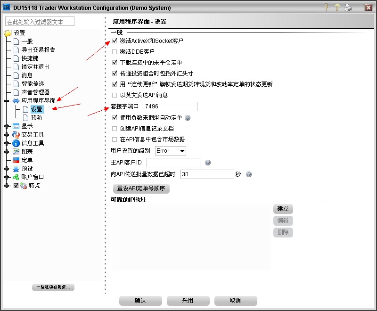
Task: Click the 图表 chart icon
Action: tap(16, 152)
